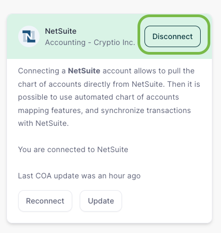Disconnect the NetSuite integration
221x233 pixels.
click(x=172, y=36)
